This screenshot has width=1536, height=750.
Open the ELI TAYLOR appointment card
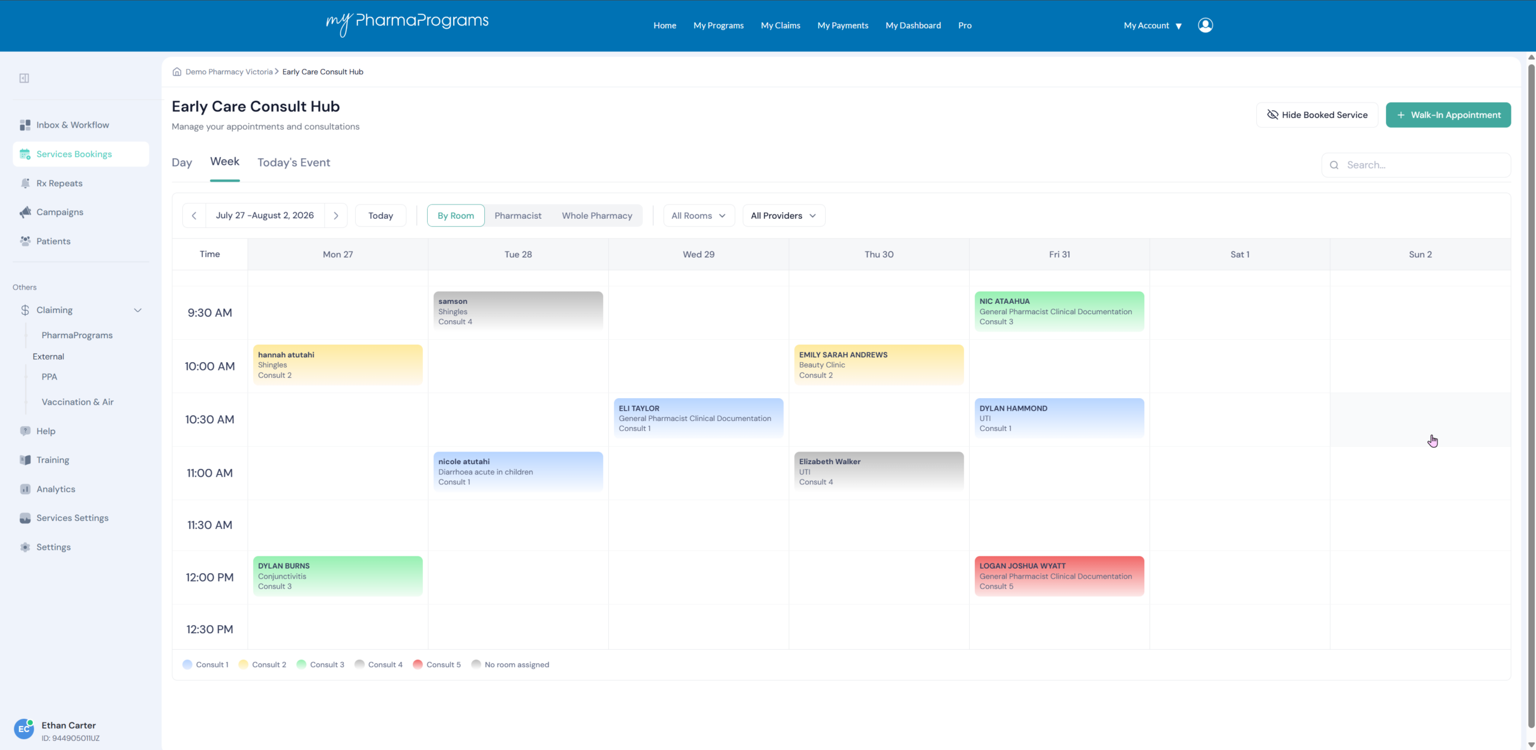click(x=698, y=418)
